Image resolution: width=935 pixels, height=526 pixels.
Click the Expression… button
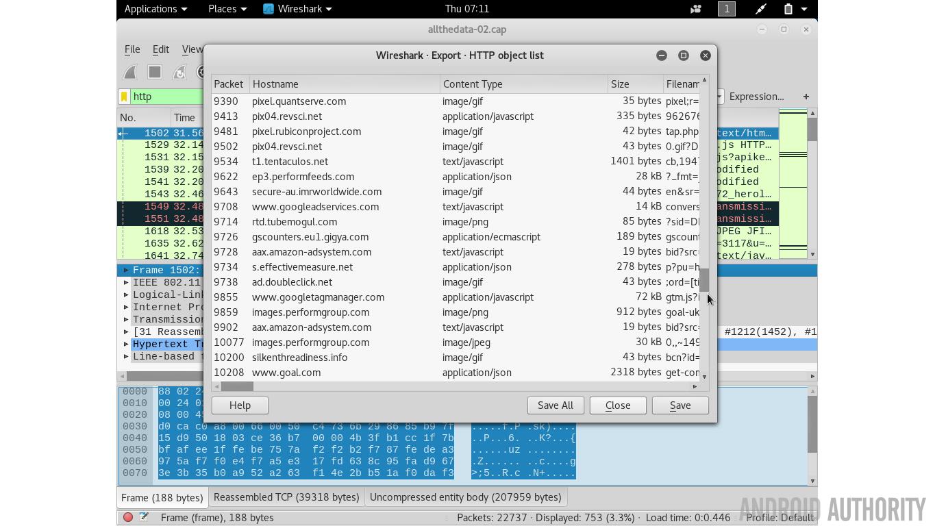(756, 97)
